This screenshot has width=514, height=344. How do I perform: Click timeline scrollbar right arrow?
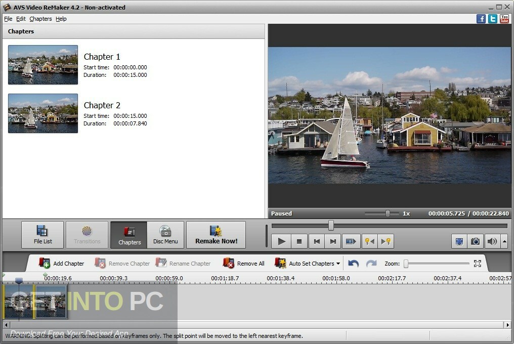coord(507,325)
